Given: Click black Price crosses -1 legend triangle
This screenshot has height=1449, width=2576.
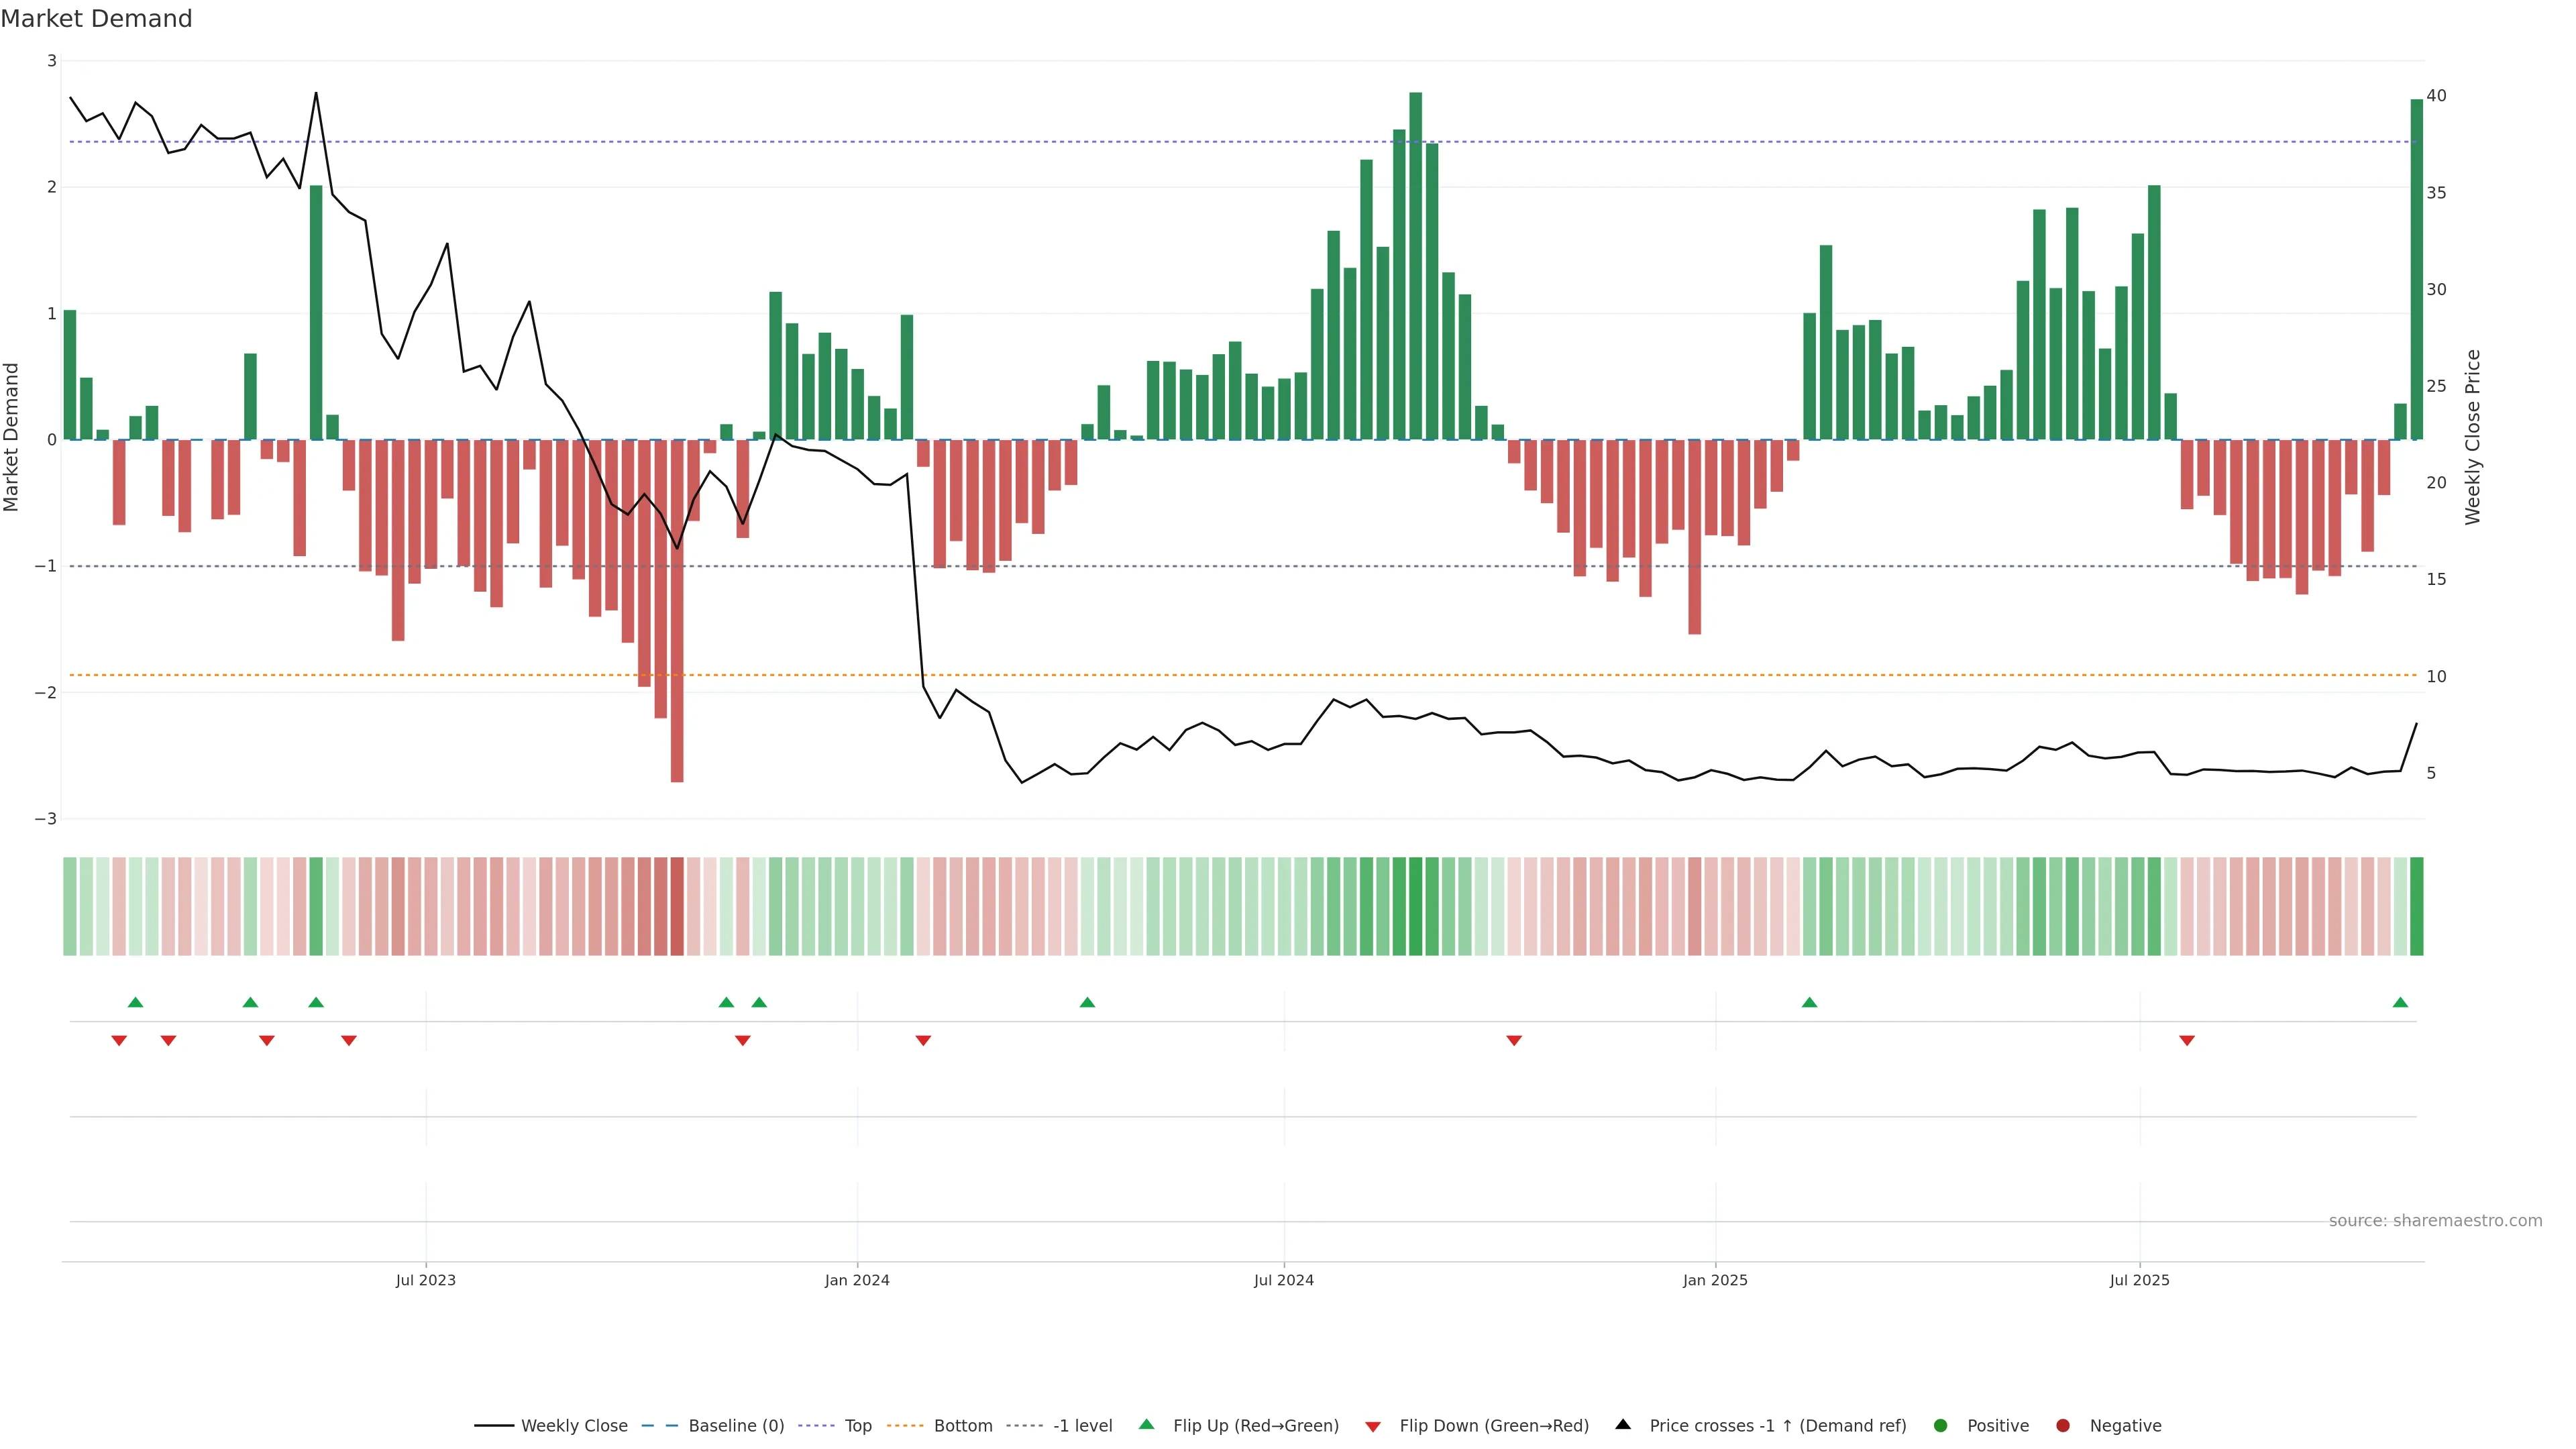Looking at the screenshot, I should [1623, 1424].
